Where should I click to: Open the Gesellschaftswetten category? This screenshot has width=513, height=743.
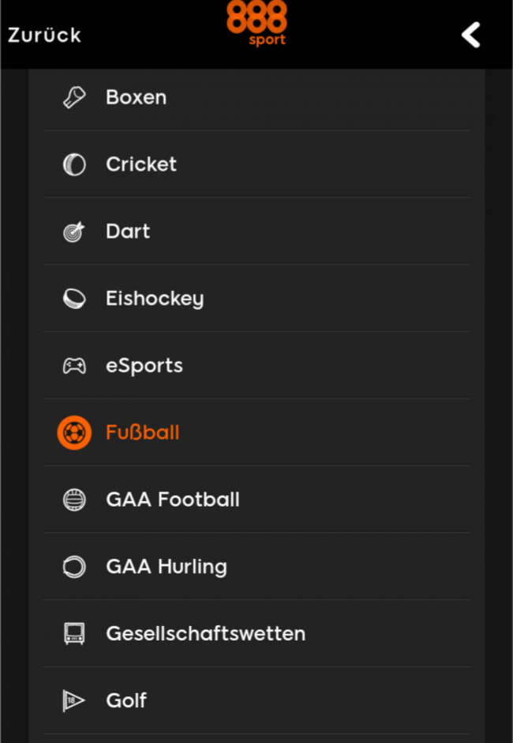tap(205, 634)
